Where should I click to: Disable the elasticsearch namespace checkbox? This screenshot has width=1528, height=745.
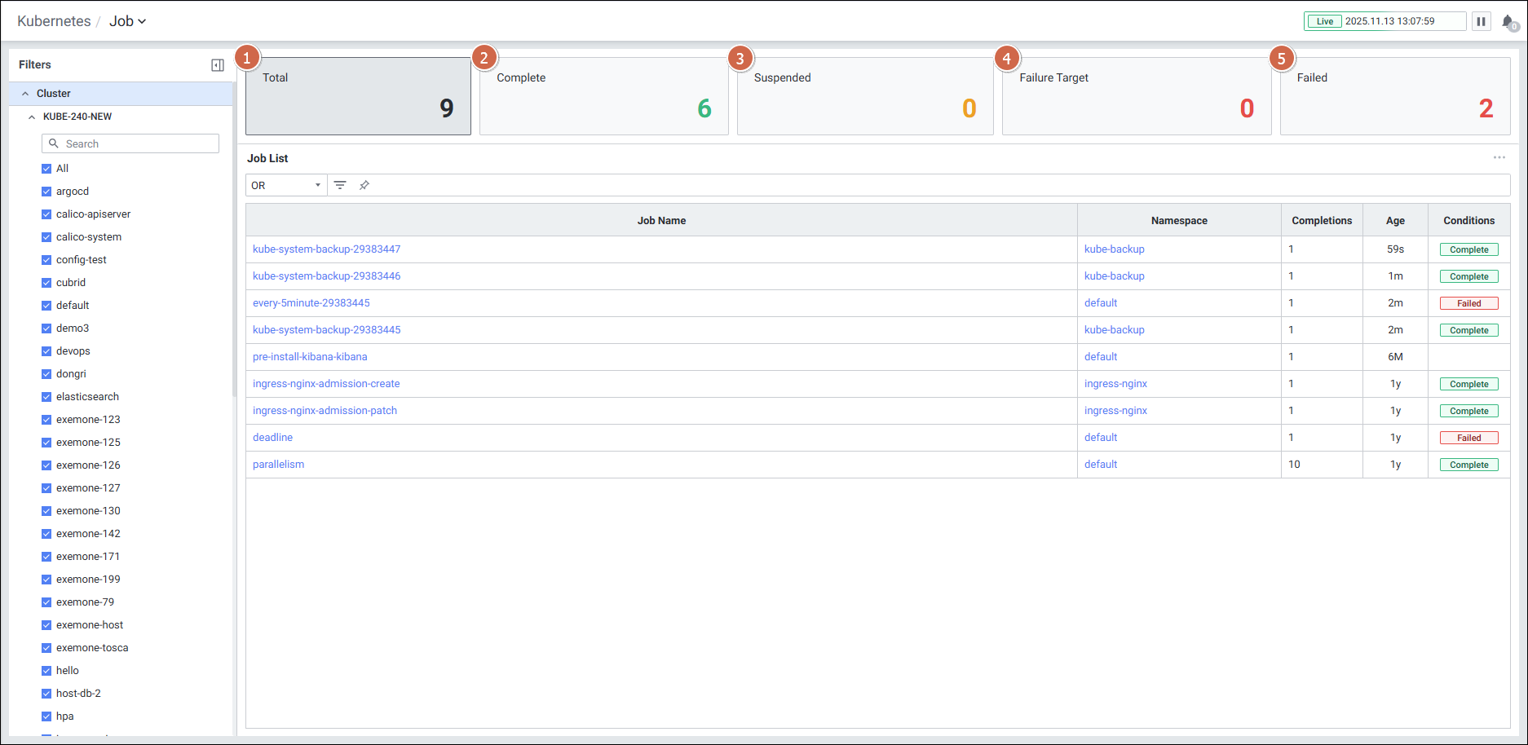pos(46,397)
